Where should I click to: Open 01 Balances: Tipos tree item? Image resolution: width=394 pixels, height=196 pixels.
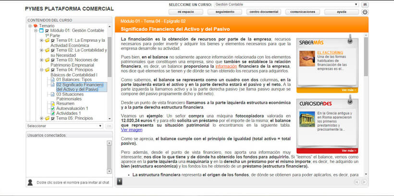pyautogui.click(x=74, y=79)
